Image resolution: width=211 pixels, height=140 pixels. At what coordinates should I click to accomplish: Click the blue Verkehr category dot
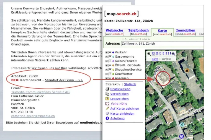[x=113, y=52]
